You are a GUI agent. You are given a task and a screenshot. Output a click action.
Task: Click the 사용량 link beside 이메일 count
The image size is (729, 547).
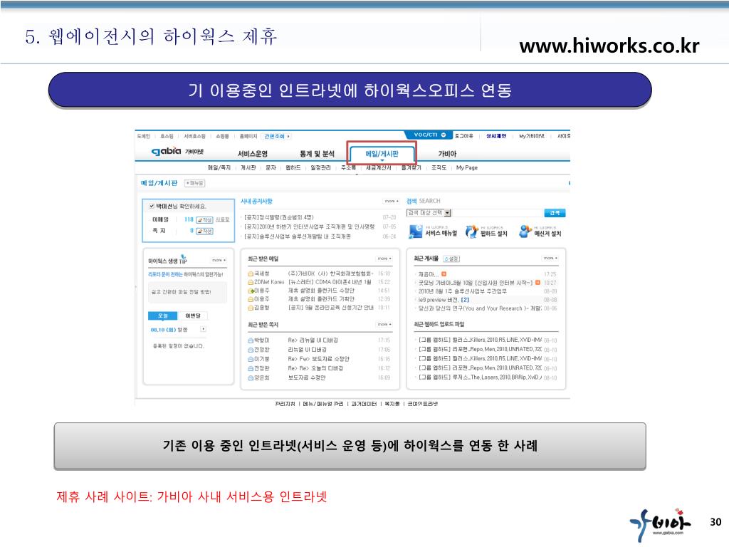pos(223,219)
